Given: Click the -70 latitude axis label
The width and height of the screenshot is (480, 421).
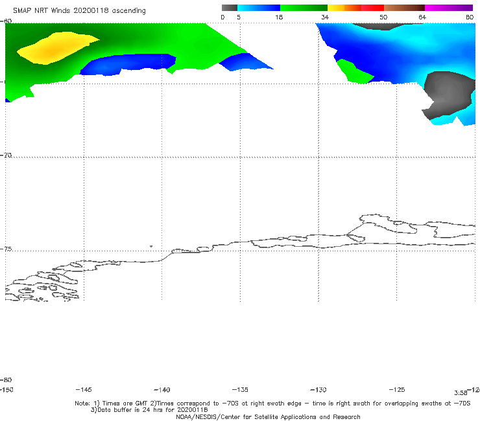Looking at the screenshot, I should coord(6,155).
